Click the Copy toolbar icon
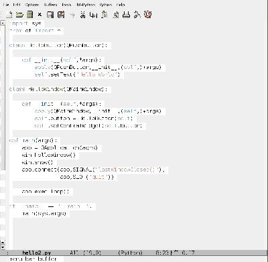The height and width of the screenshot is (262, 268). pos(93,15)
